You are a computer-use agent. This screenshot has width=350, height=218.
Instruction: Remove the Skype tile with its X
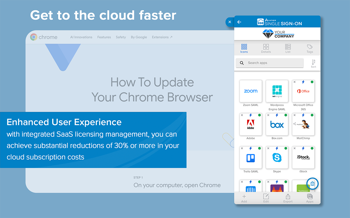coord(268,149)
